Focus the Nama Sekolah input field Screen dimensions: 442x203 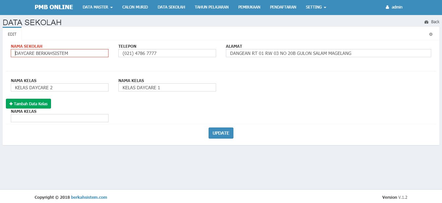59,53
